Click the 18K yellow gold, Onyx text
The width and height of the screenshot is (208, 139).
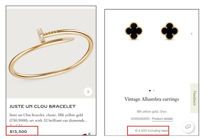pos(152,111)
